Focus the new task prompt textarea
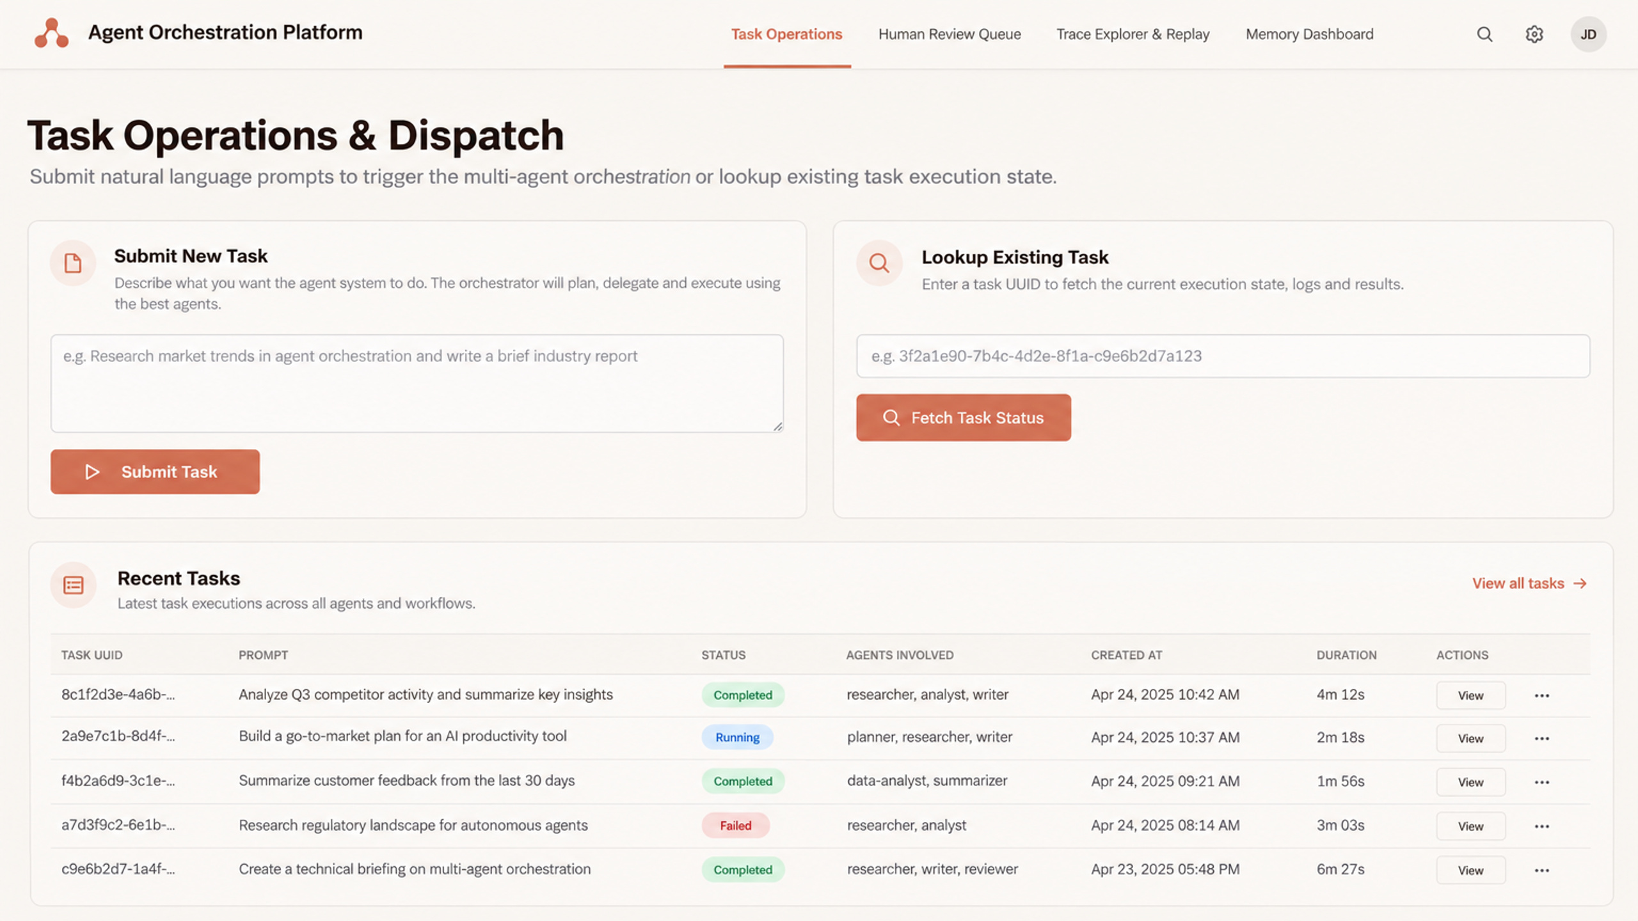This screenshot has width=1638, height=921. pos(417,383)
